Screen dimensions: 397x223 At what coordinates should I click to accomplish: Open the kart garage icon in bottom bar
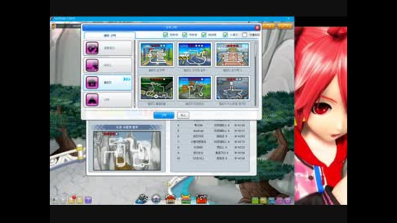click(x=141, y=199)
